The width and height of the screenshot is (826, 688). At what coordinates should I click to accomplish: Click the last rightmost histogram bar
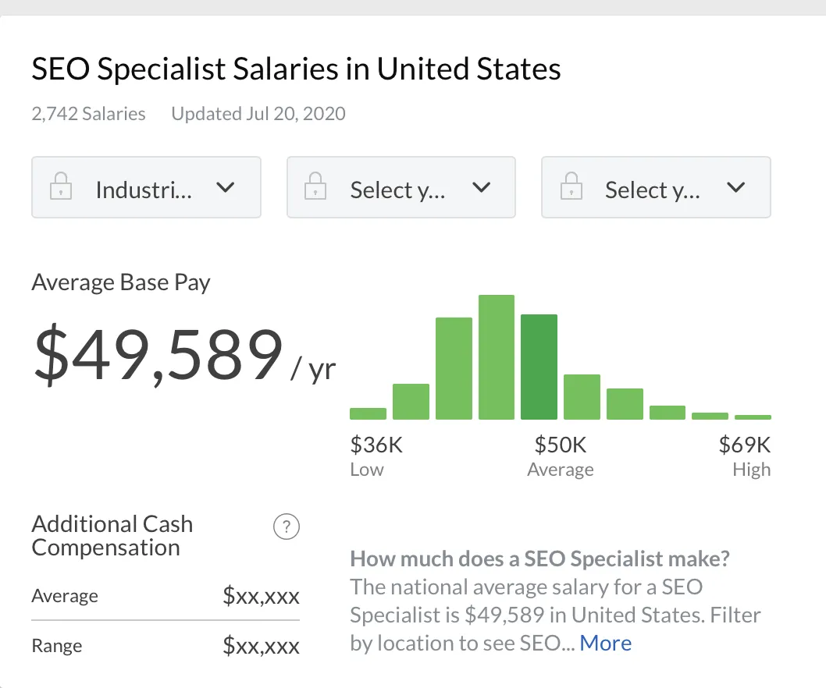(753, 417)
